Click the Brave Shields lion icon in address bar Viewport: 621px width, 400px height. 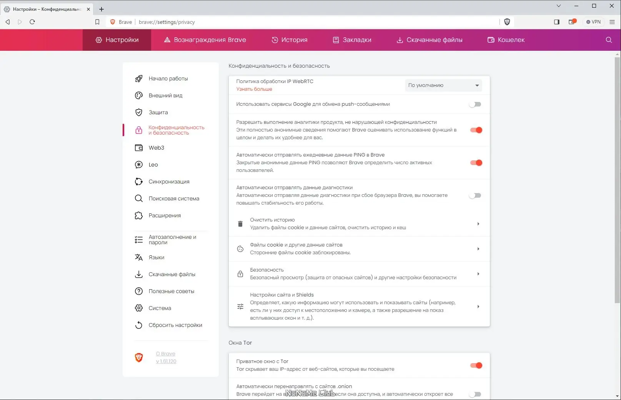(x=507, y=22)
